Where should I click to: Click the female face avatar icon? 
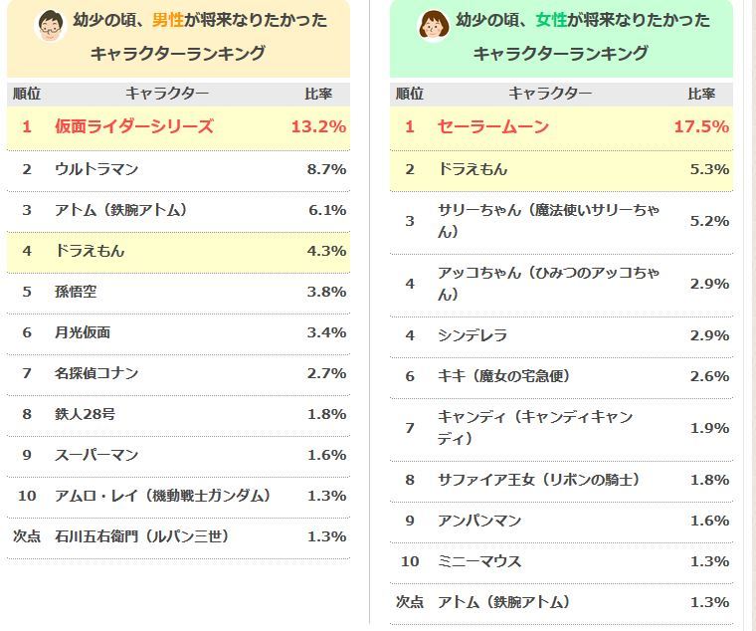[432, 24]
